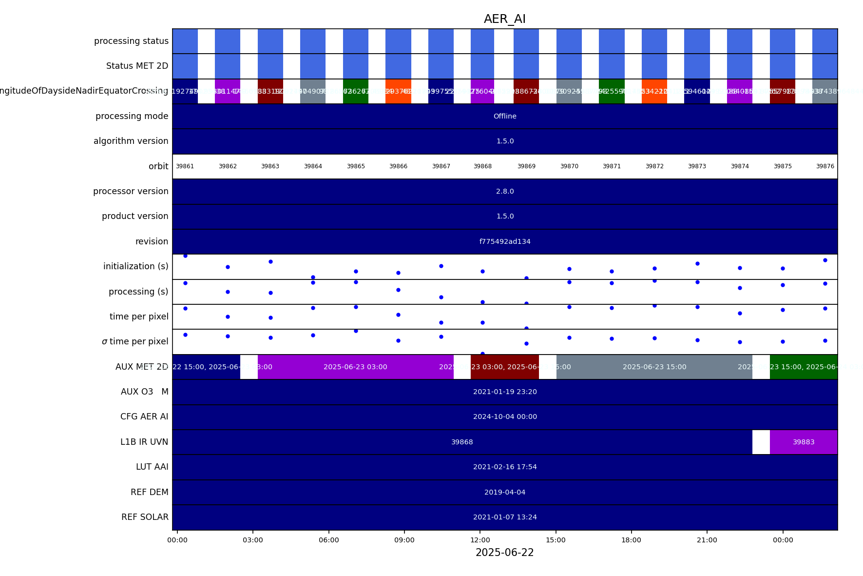Image resolution: width=863 pixels, height=576 pixels.
Task: Select the purple AUX MET 2D 03:00 segment
Action: [x=355, y=367]
